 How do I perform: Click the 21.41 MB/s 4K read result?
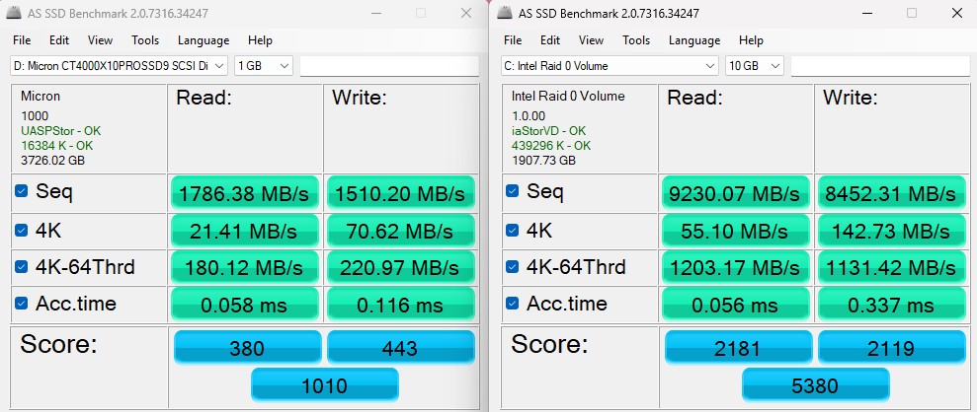click(245, 232)
